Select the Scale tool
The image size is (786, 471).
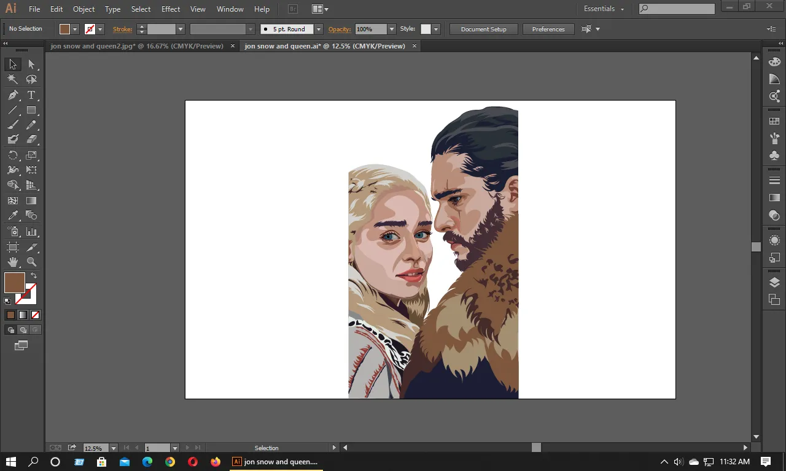pyautogui.click(x=31, y=155)
